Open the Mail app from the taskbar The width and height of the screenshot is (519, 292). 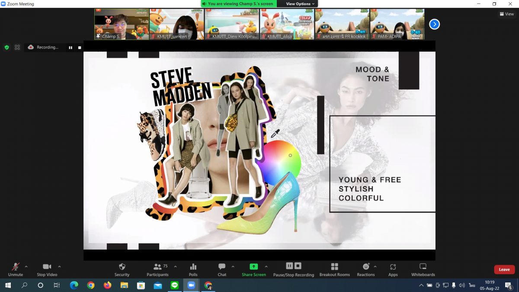pos(157,285)
